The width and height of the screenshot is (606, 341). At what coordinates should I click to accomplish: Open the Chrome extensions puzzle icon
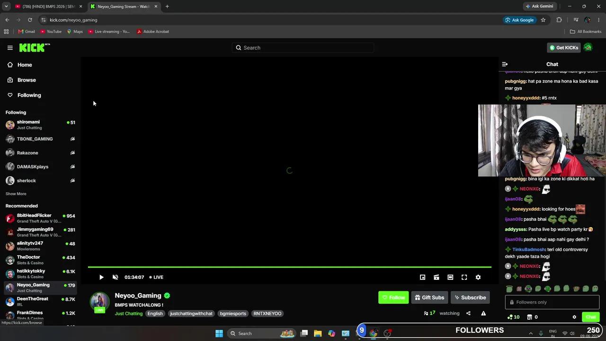click(559, 20)
